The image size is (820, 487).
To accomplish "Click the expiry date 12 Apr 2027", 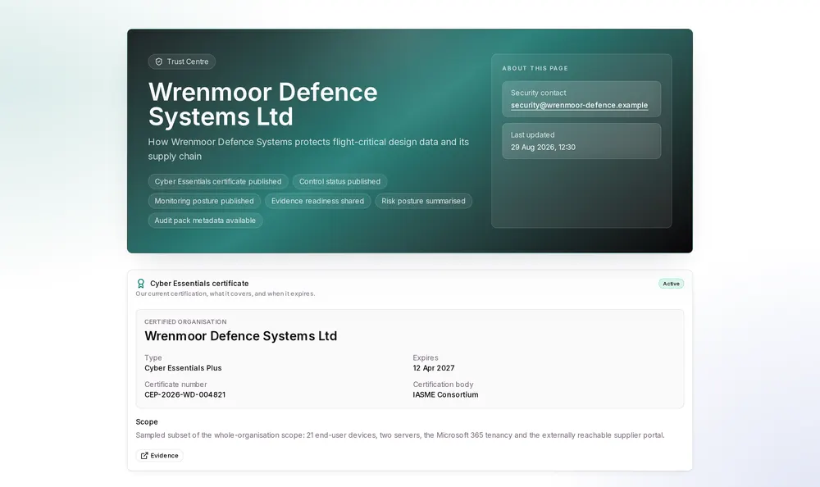I will click(x=434, y=368).
